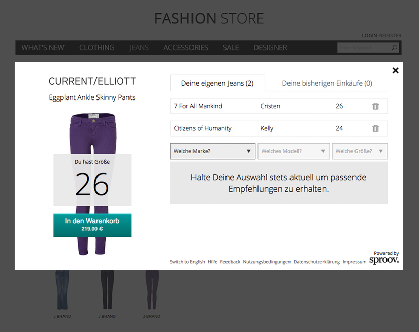The width and height of the screenshot is (419, 332).
Task: Switch to 'Deine eigenen Jeans (2)' tab
Action: coord(217,83)
